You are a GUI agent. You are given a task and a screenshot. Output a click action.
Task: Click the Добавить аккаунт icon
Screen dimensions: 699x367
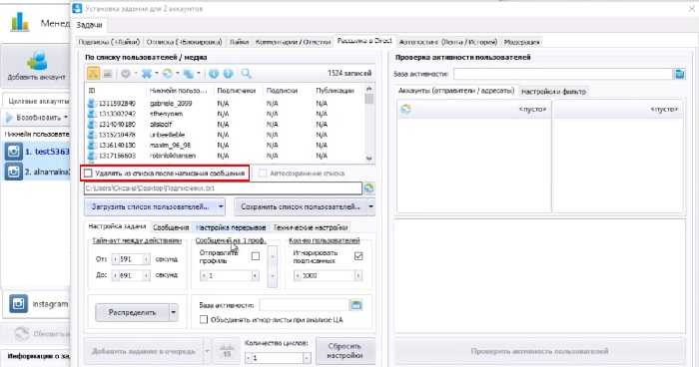coord(37,62)
